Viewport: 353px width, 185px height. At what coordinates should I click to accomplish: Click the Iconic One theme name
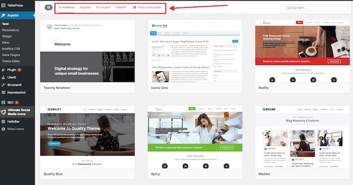tap(159, 88)
